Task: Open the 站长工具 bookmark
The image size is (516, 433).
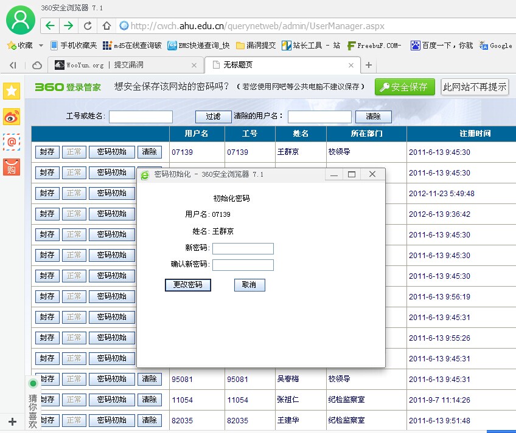Action: [311, 46]
